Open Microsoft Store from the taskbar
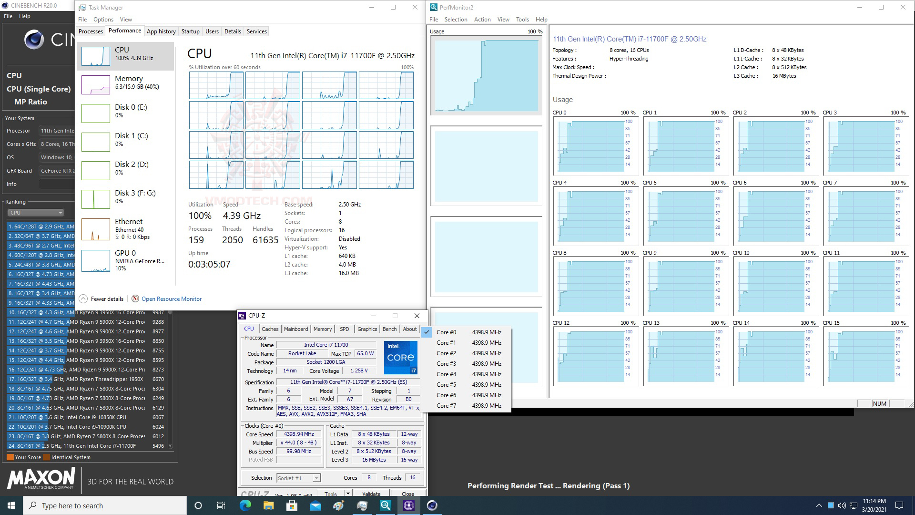The width and height of the screenshot is (915, 515). [x=292, y=505]
